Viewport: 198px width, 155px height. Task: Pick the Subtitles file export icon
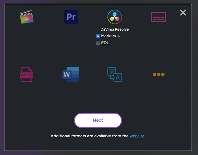(27, 74)
